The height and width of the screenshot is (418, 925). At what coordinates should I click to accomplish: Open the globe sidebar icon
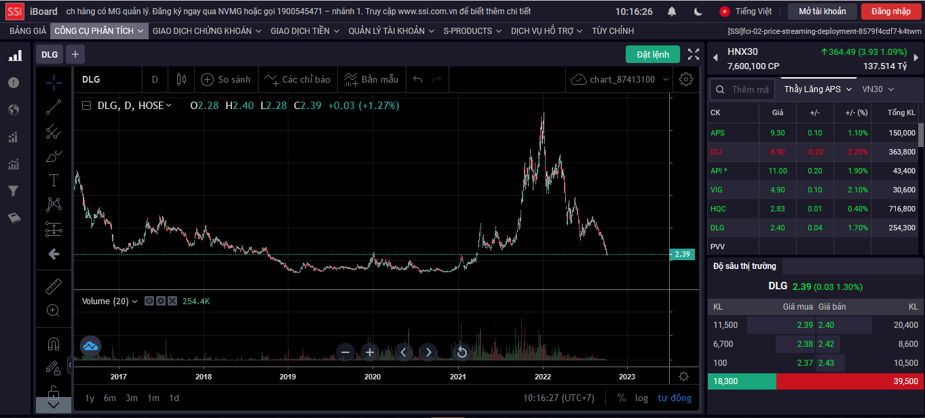(14, 110)
